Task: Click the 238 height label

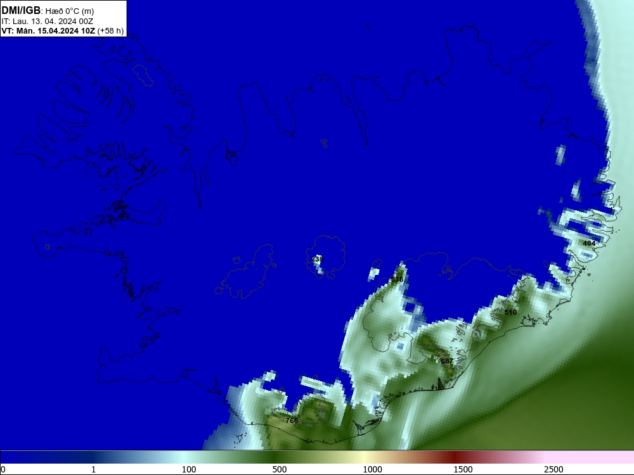Action: (x=317, y=259)
